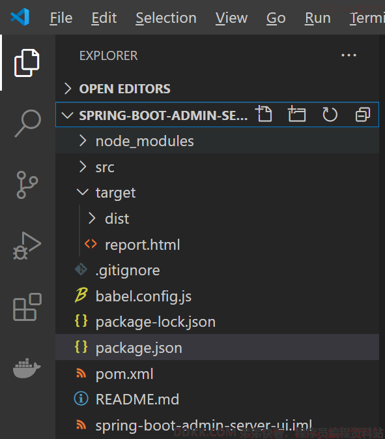Expand the node_modules folder chevron
The height and width of the screenshot is (439, 385).
click(x=83, y=140)
